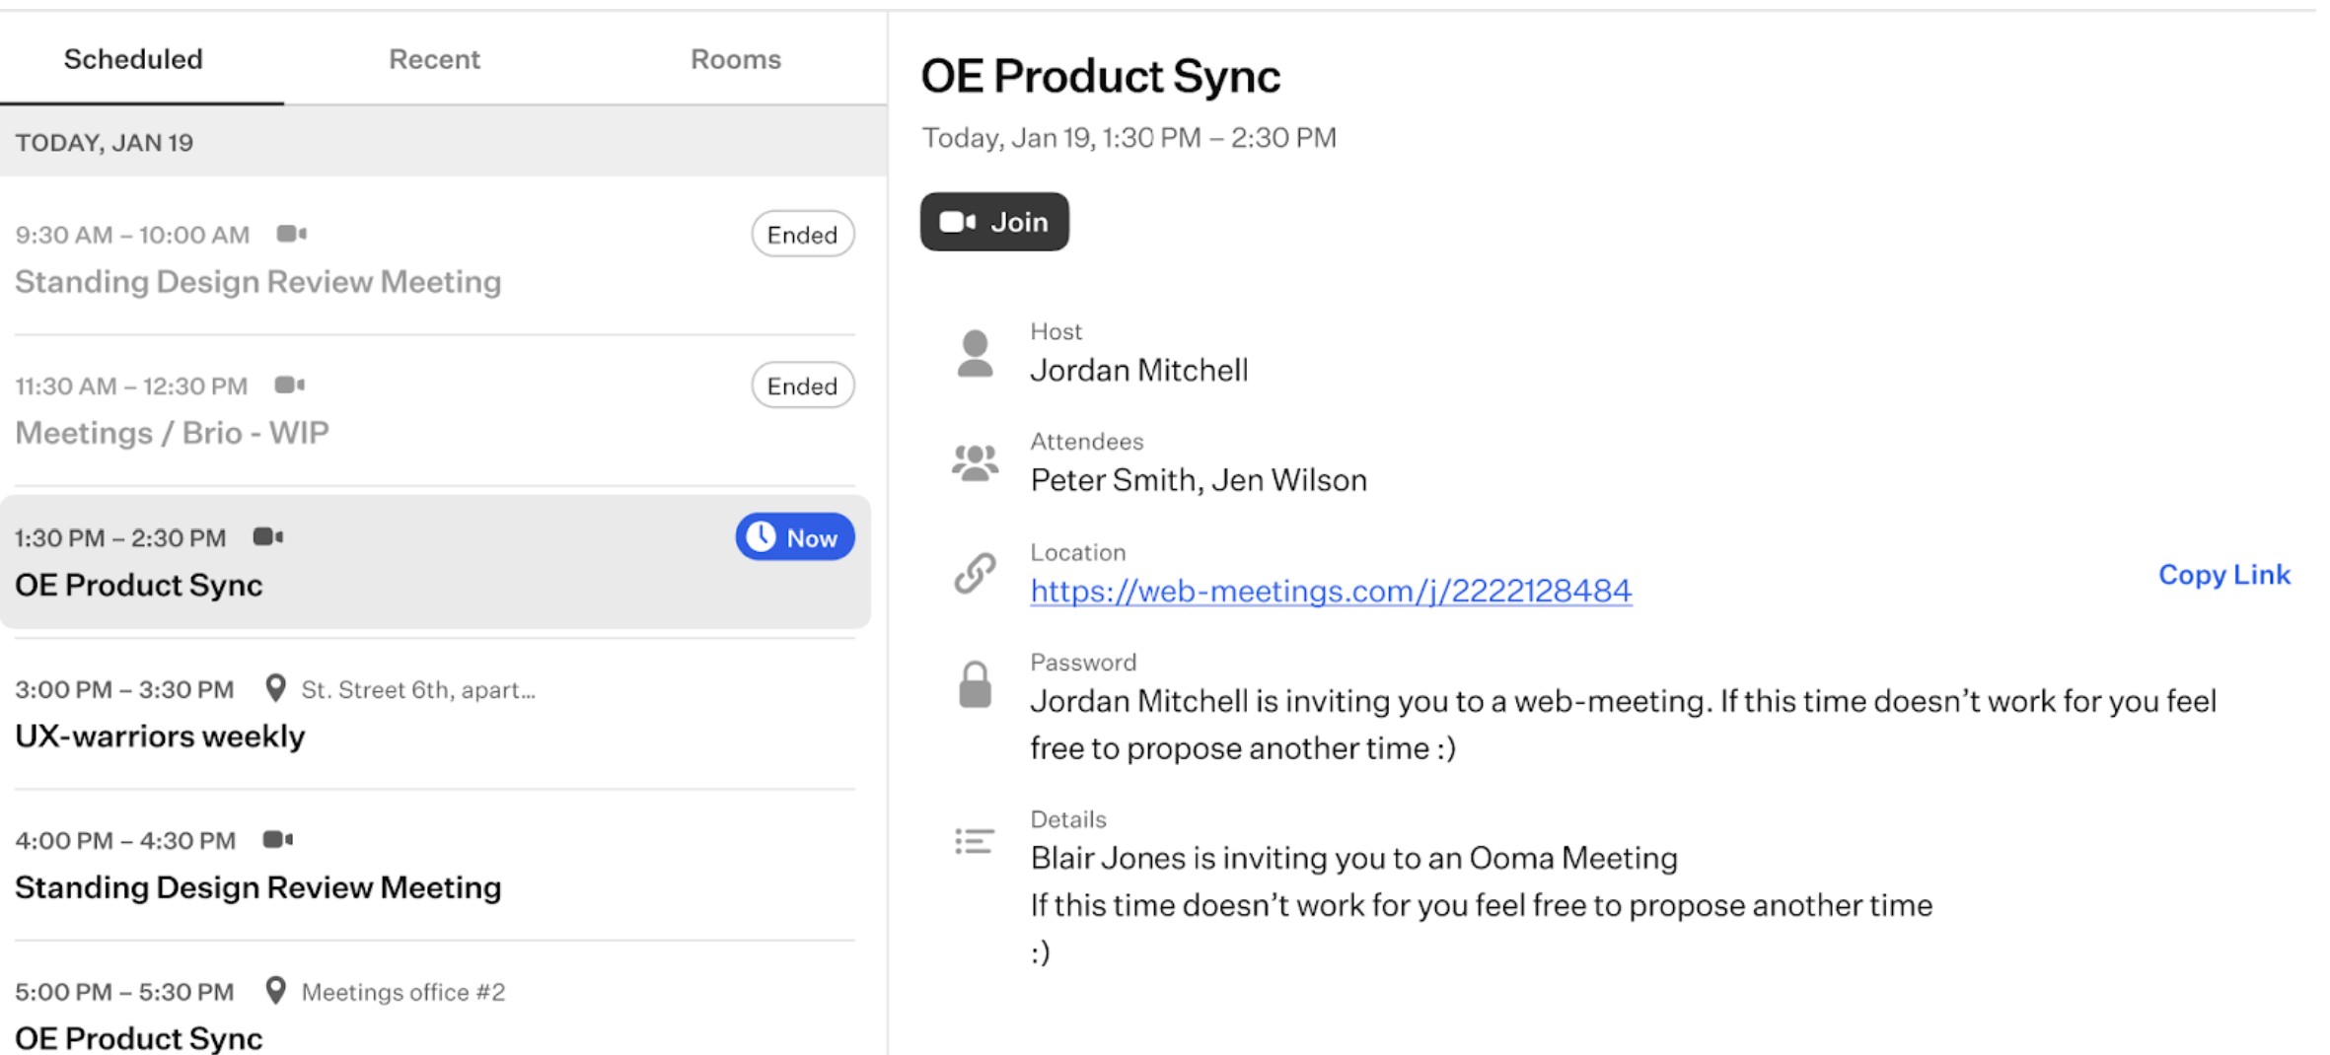Click meeting time Today, Jan 19, 1:30 PM

tap(1129, 138)
